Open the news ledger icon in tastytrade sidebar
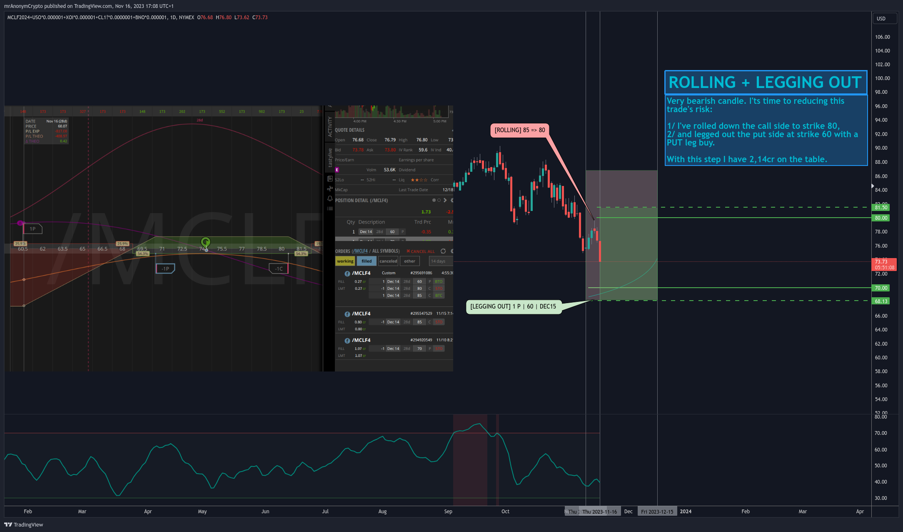 coord(330,179)
